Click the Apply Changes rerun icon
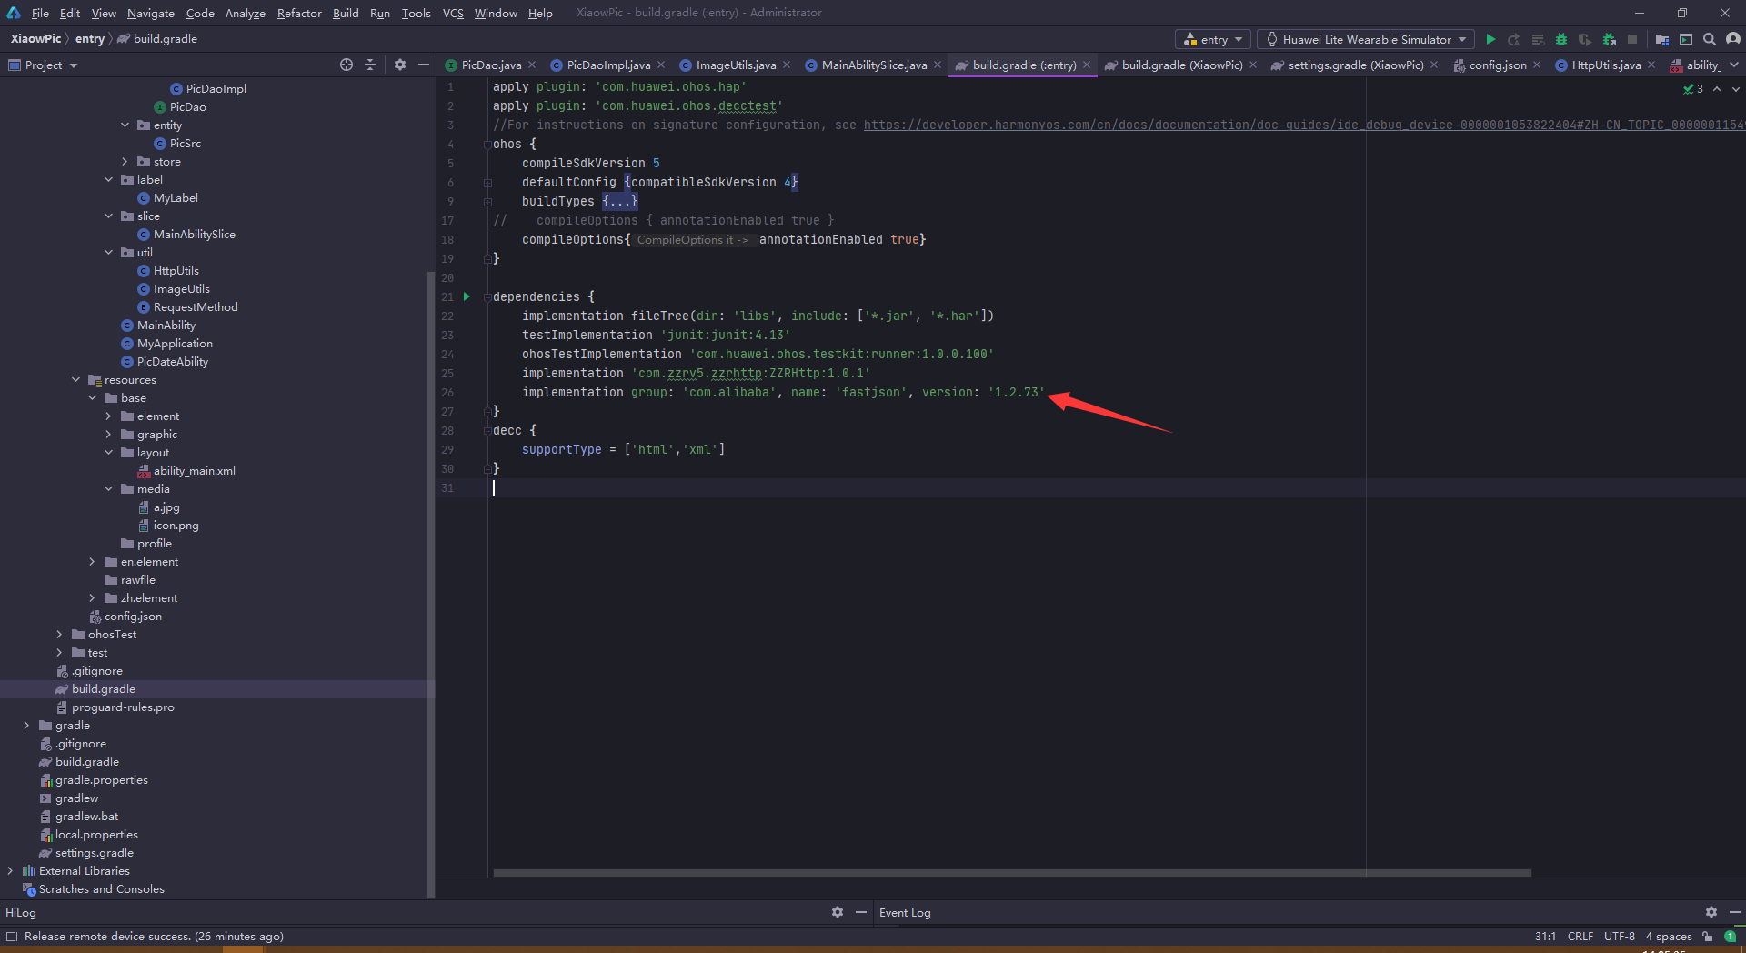 point(1513,39)
